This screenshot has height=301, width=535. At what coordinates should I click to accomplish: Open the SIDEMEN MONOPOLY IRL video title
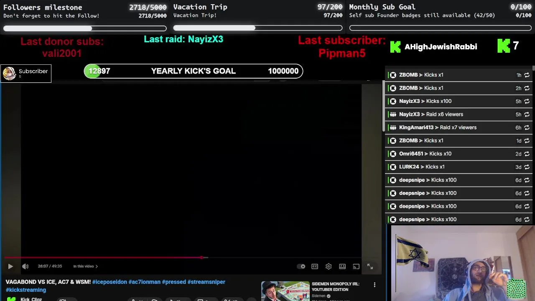coord(335,287)
